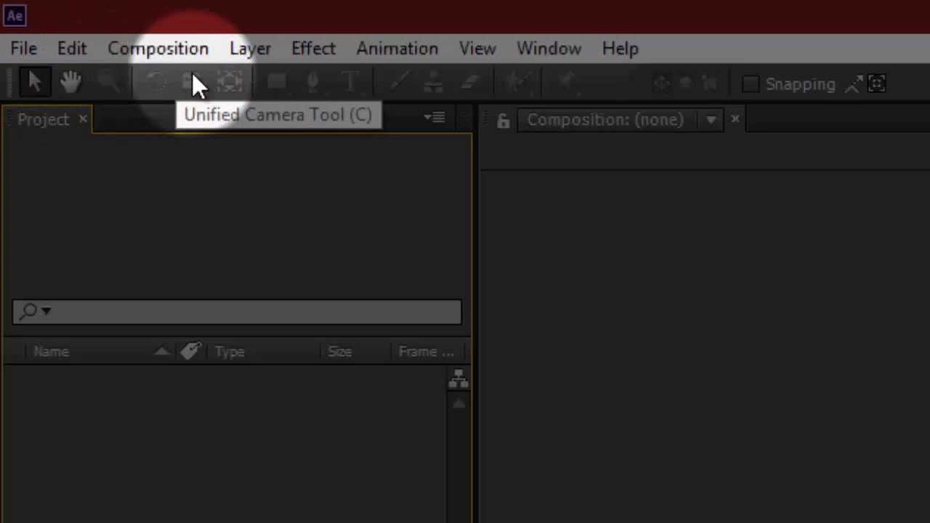Click the Type column header
930x523 pixels.
tap(230, 352)
